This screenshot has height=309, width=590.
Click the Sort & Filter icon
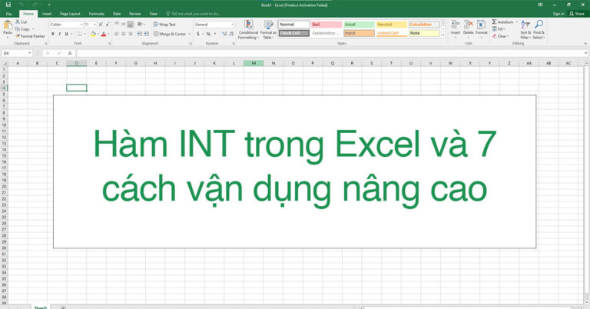tap(525, 26)
